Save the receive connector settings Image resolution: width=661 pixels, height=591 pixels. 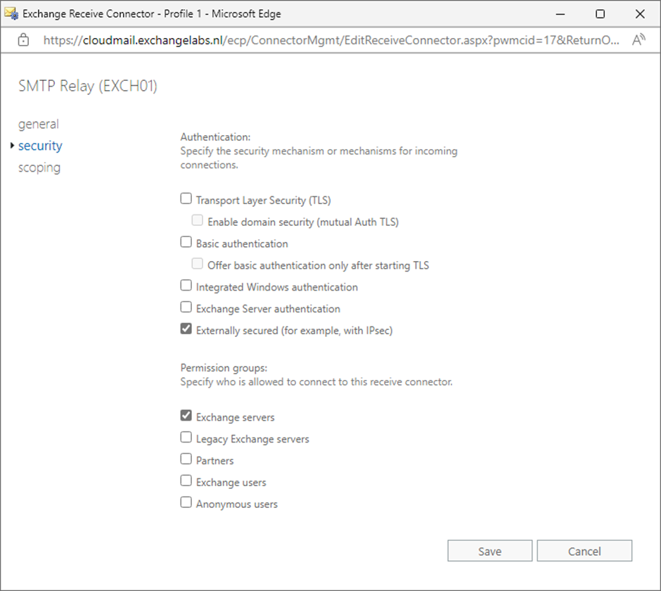[490, 551]
